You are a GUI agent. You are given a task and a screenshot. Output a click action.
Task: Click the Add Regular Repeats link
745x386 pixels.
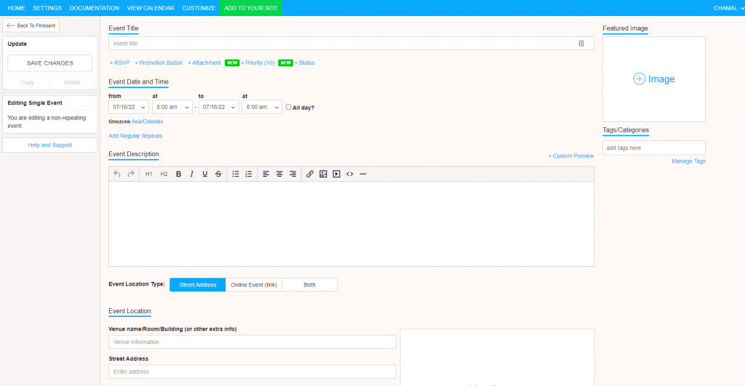[135, 136]
